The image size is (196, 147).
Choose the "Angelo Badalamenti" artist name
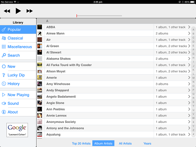click(61, 96)
